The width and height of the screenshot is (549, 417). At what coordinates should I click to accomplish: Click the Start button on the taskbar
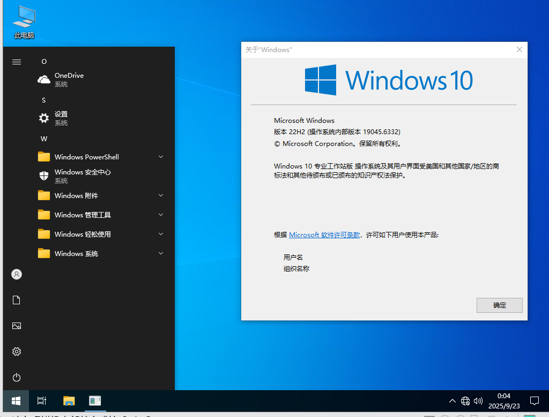[16, 400]
